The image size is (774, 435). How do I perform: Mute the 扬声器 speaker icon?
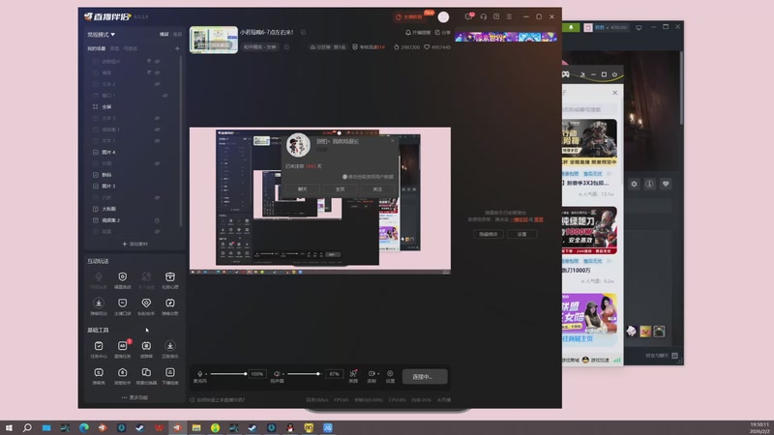(277, 373)
